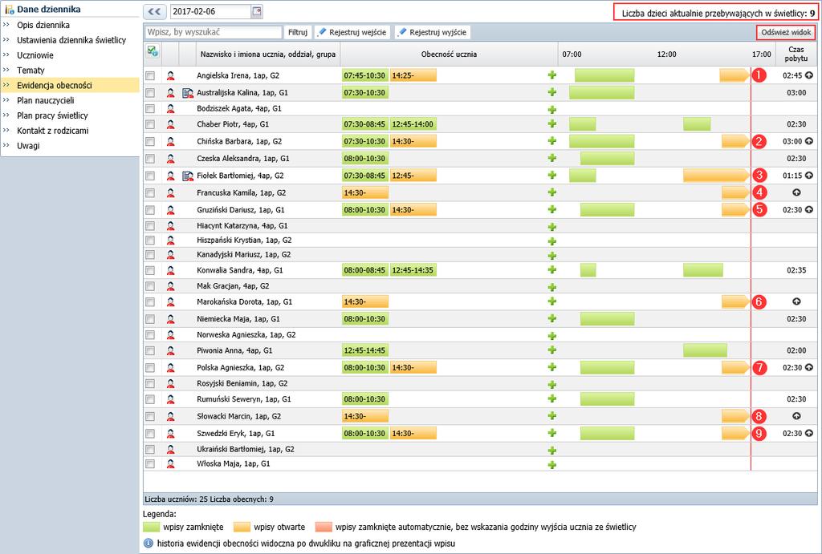Add entry for Włoska Maja via plus

552,464
